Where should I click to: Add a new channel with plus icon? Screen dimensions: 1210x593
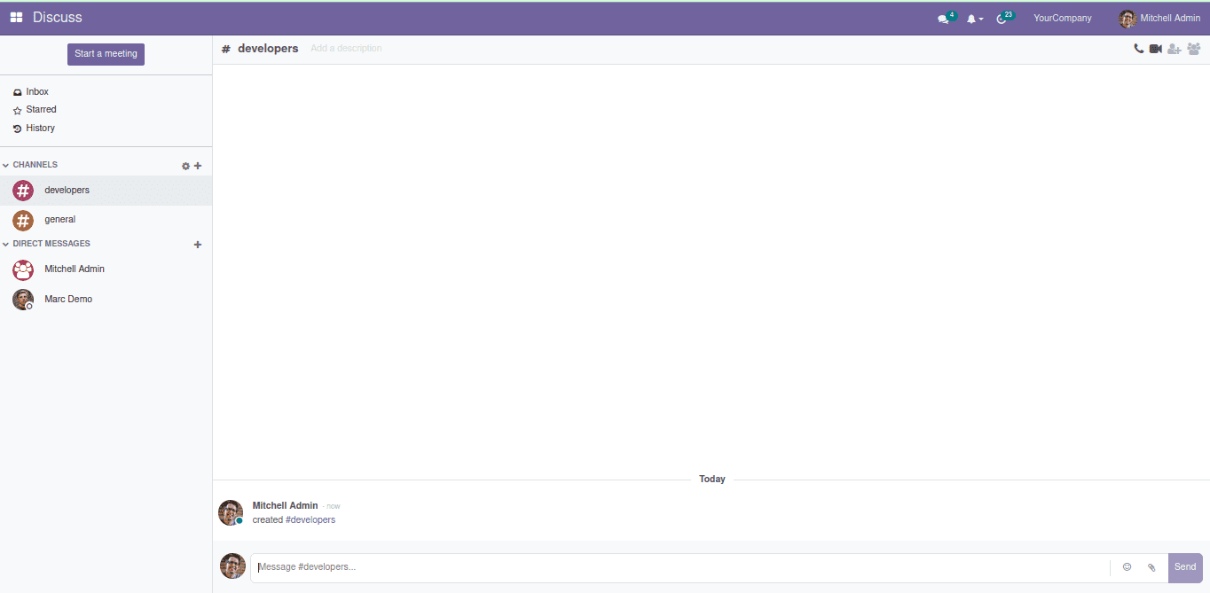tap(198, 166)
